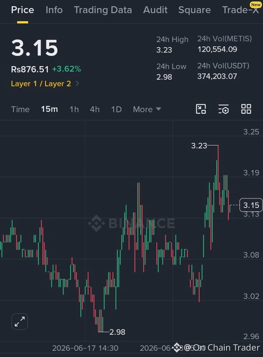Click the large 3.15 price value

click(x=35, y=48)
